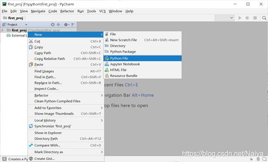Image resolution: width=268 pixels, height=162 pixels.
Task: Open the Code menu
Action: pos(53,11)
